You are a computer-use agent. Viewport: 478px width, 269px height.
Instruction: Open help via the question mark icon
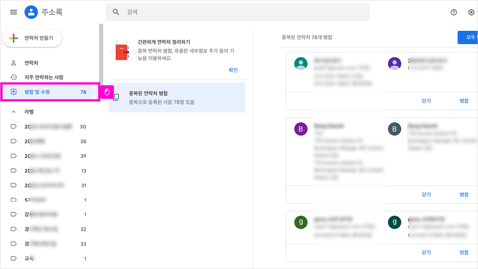(453, 12)
